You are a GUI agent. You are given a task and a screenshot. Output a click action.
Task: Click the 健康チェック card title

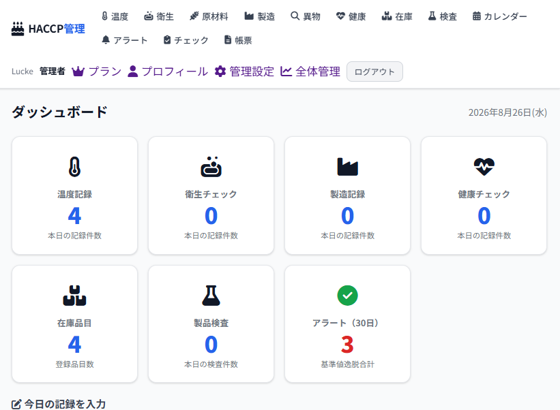pos(484,194)
